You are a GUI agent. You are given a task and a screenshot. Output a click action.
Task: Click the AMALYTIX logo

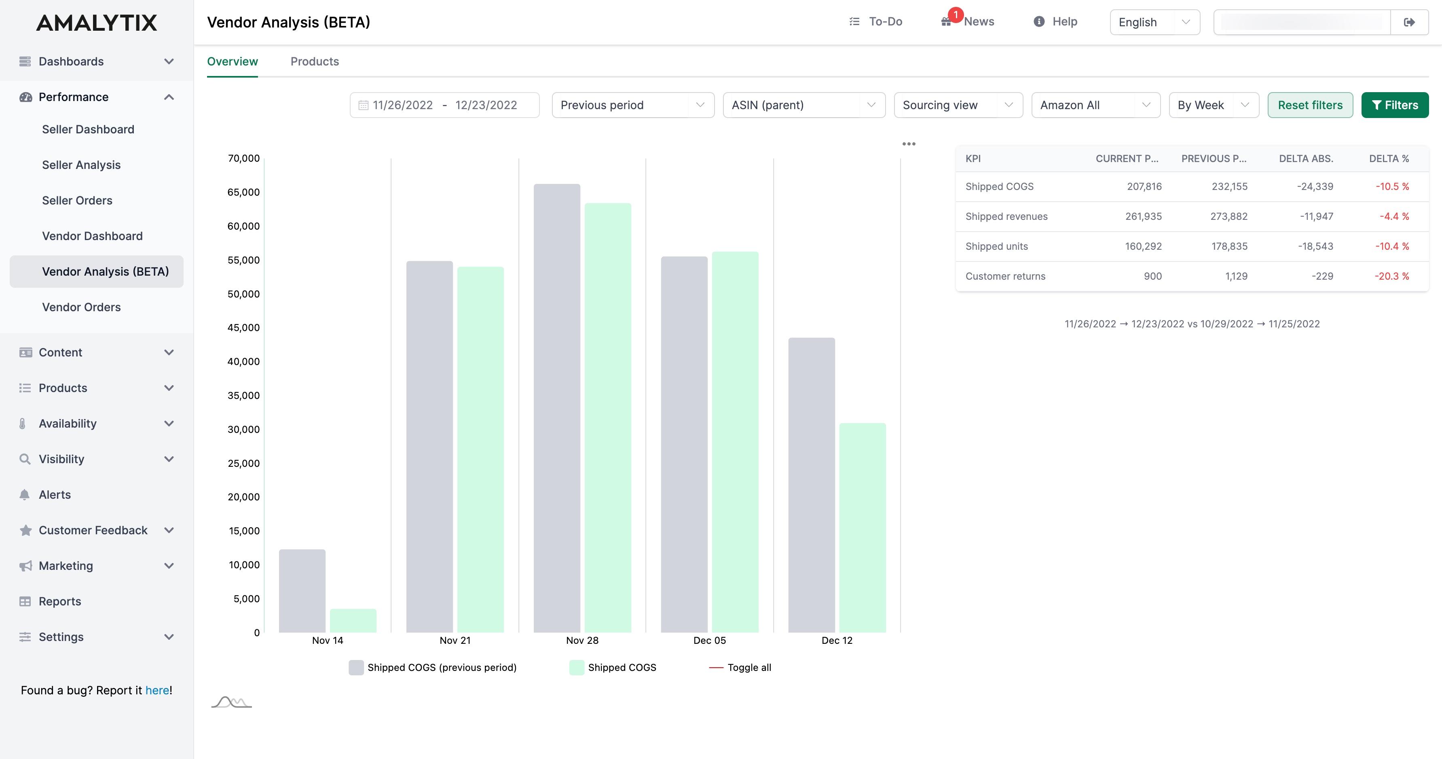pos(97,22)
